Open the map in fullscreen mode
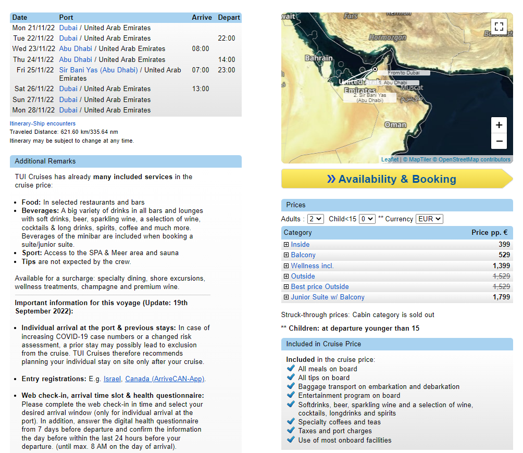The width and height of the screenshot is (523, 453). click(499, 27)
